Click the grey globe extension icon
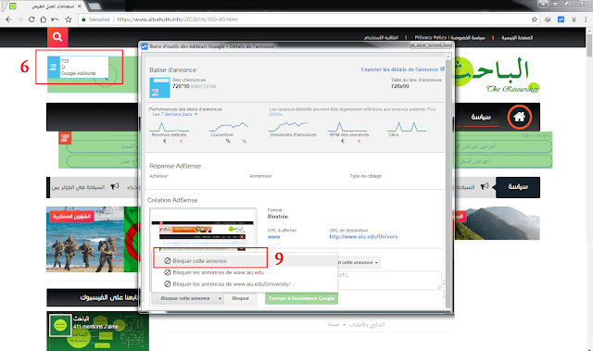Viewport: 593px width, 351px height. point(548,19)
